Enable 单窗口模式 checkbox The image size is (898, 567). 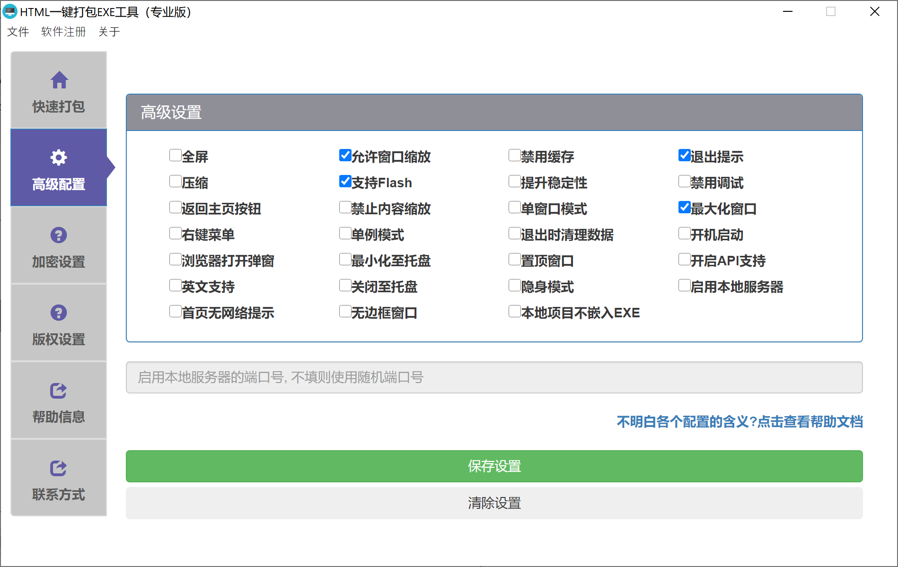point(515,207)
